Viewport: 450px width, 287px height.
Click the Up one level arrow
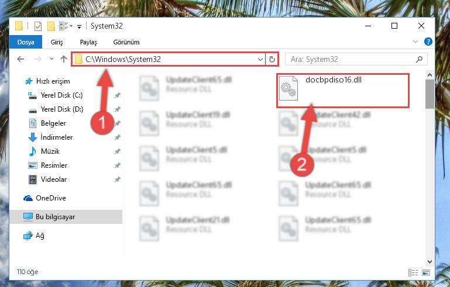(x=64, y=59)
